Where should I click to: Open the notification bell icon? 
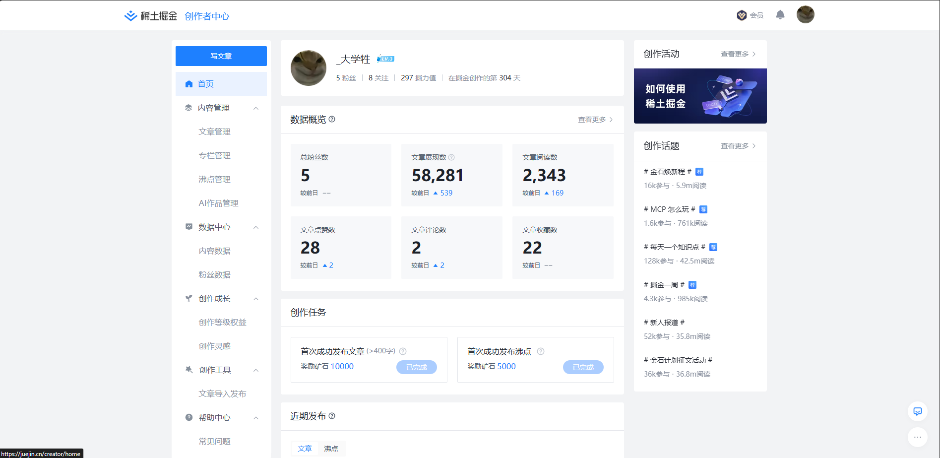[780, 14]
